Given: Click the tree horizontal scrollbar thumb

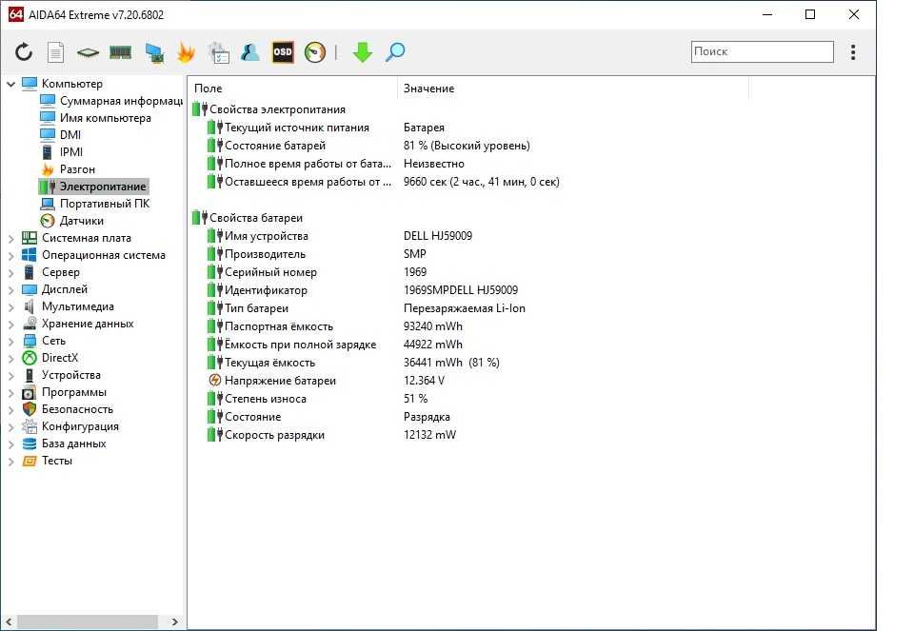Looking at the screenshot, I should pyautogui.click(x=88, y=621).
